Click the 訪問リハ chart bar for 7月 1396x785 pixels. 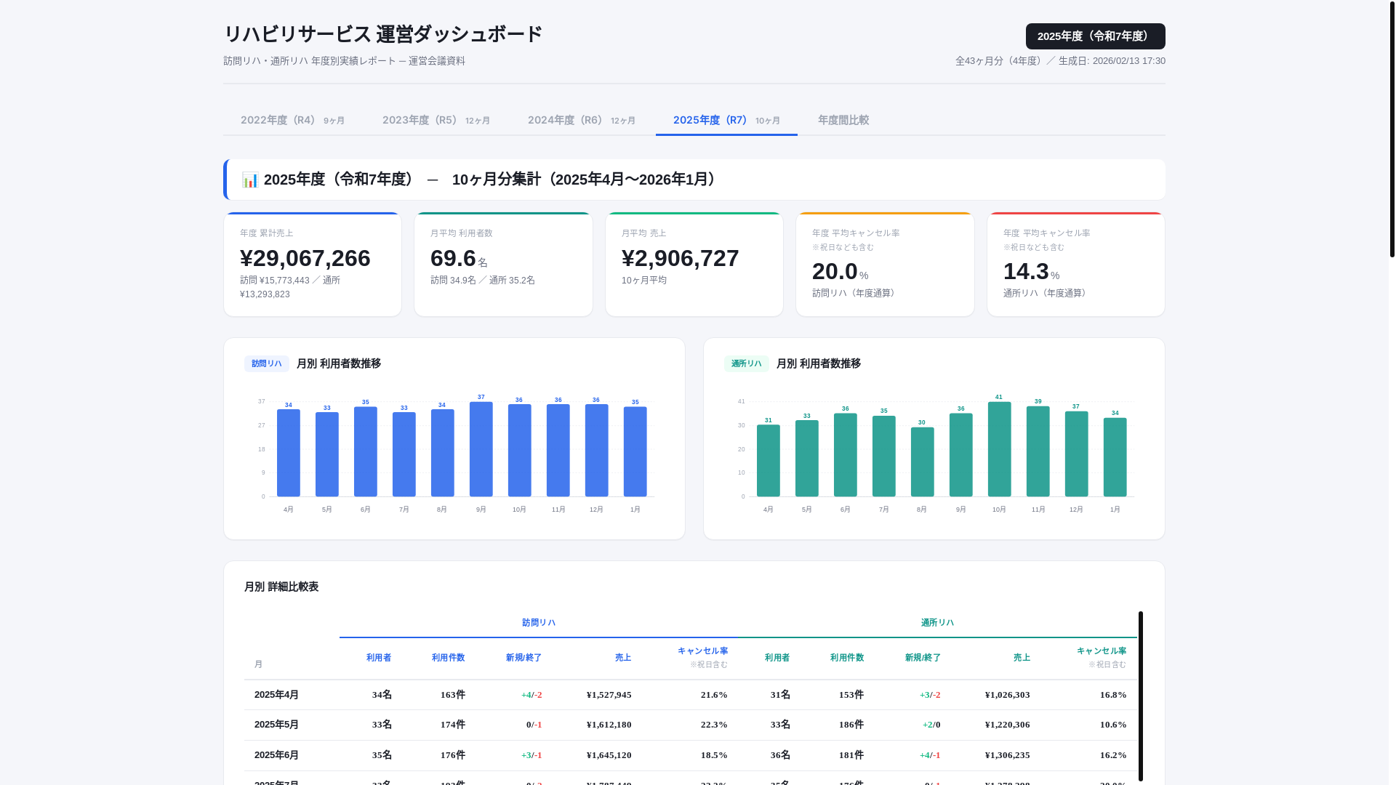tap(404, 454)
